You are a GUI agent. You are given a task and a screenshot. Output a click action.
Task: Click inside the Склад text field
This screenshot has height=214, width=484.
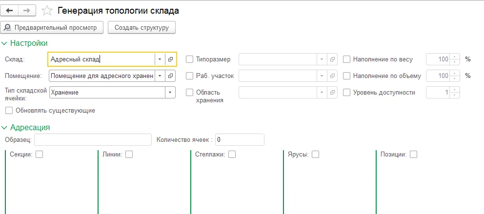[101, 59]
